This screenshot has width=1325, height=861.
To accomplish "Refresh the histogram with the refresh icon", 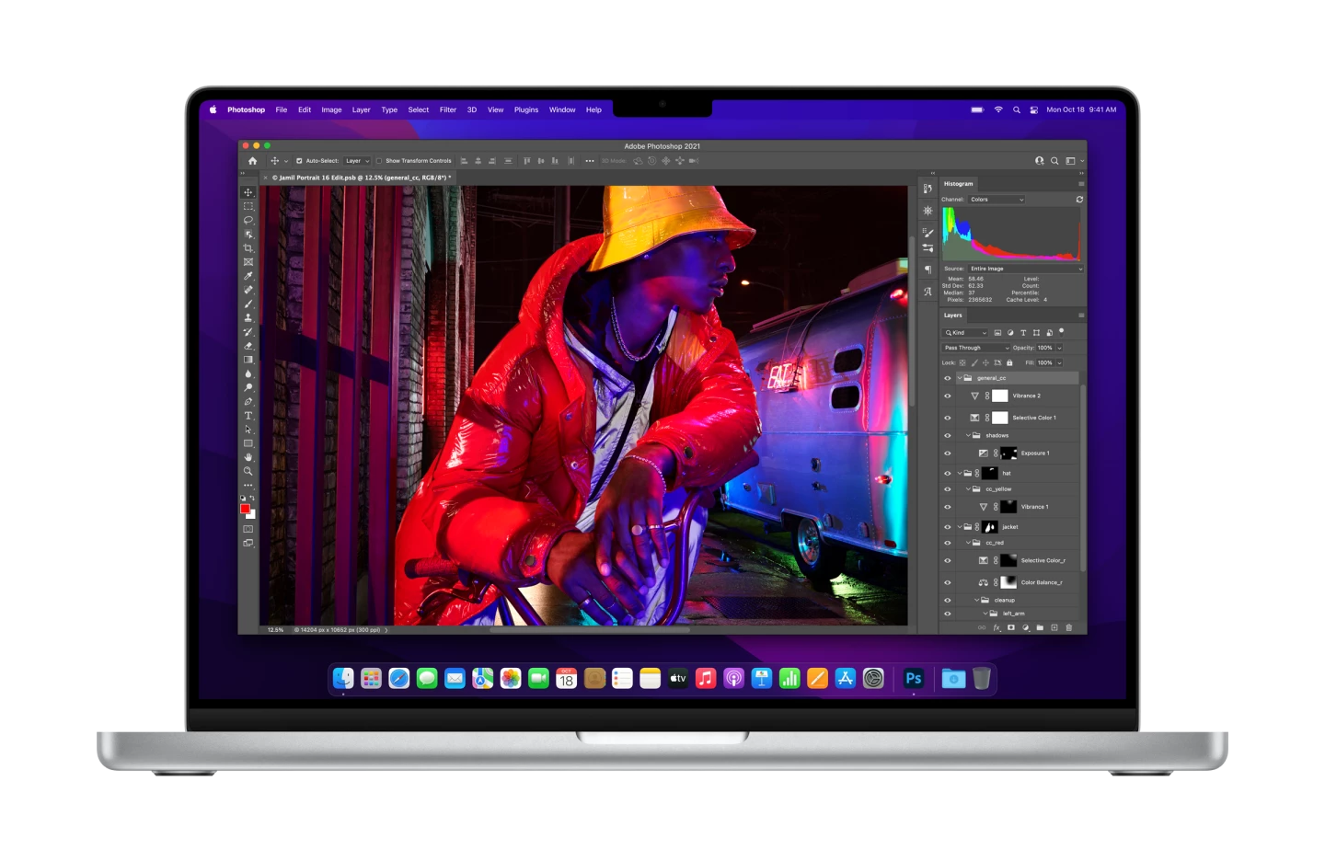I will pos(1079,200).
